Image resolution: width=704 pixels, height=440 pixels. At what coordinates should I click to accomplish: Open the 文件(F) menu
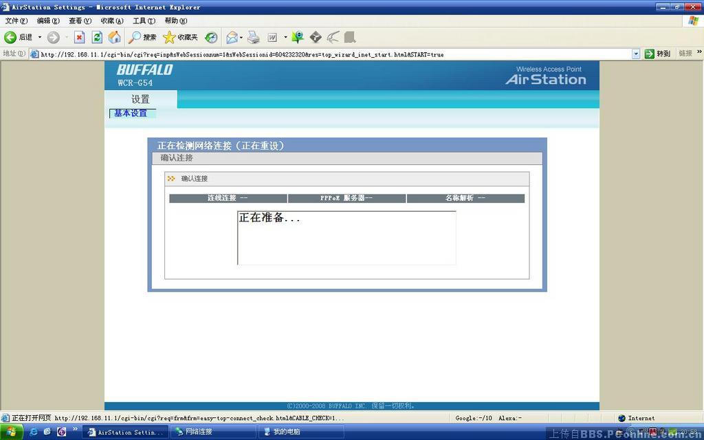point(16,21)
